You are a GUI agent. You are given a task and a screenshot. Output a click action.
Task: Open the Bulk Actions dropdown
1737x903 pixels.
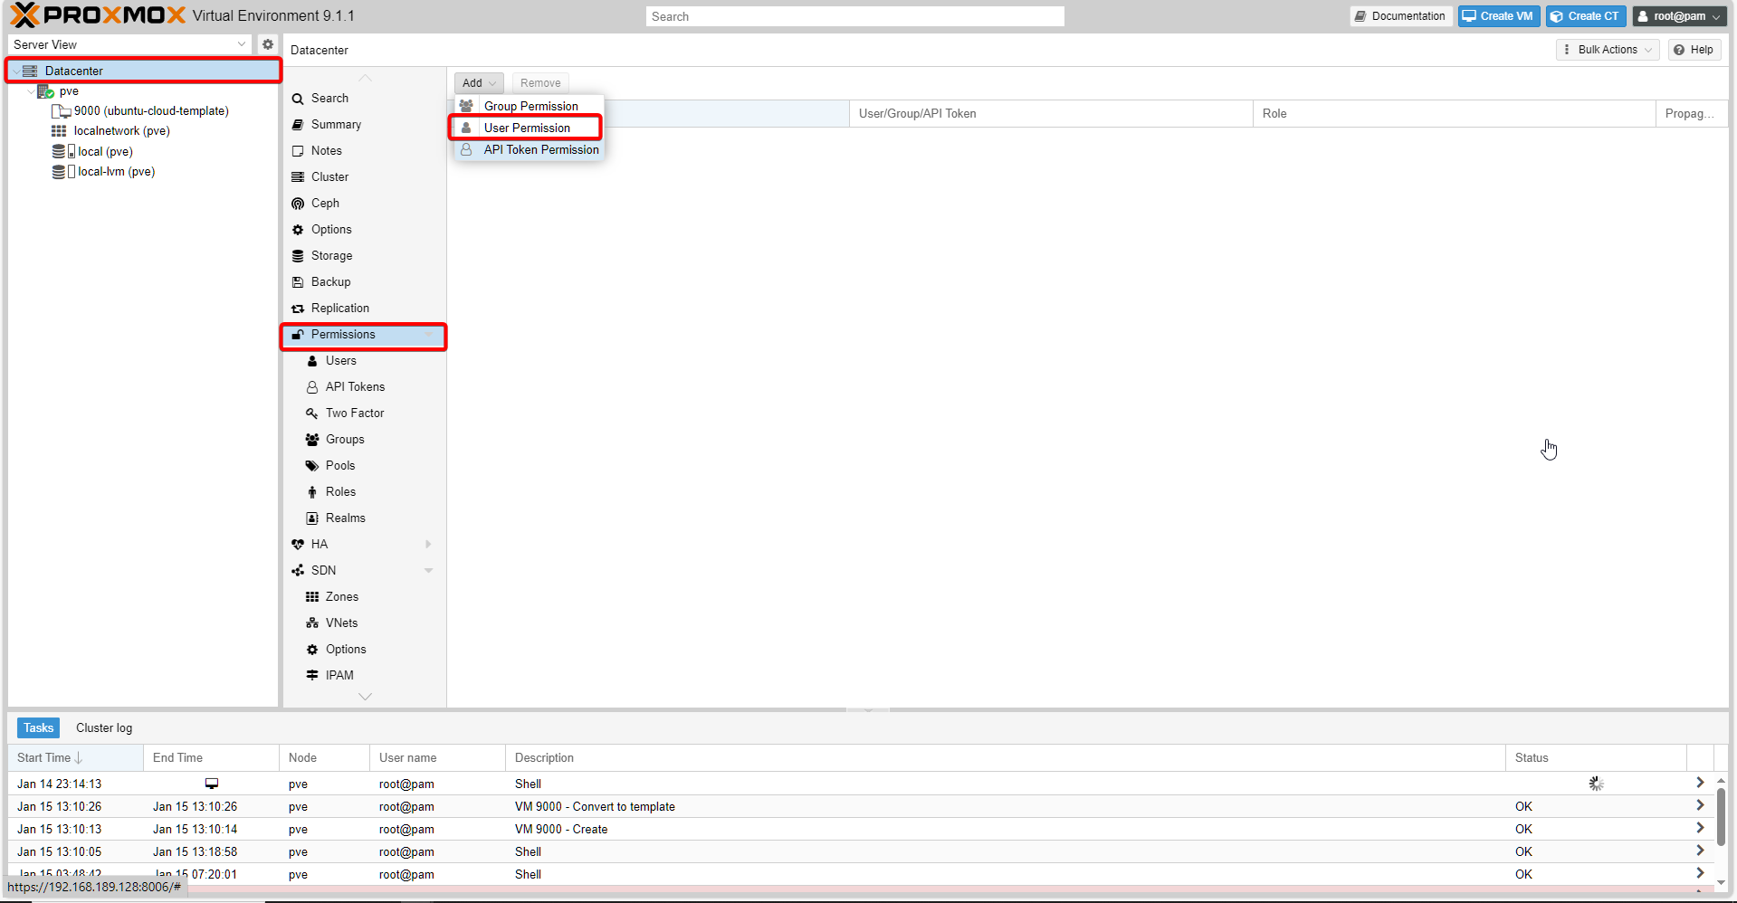click(x=1607, y=50)
